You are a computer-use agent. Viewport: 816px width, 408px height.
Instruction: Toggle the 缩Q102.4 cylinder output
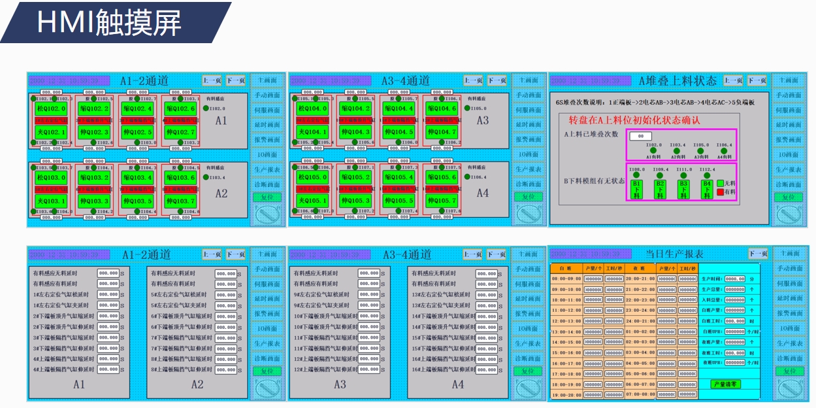139,109
